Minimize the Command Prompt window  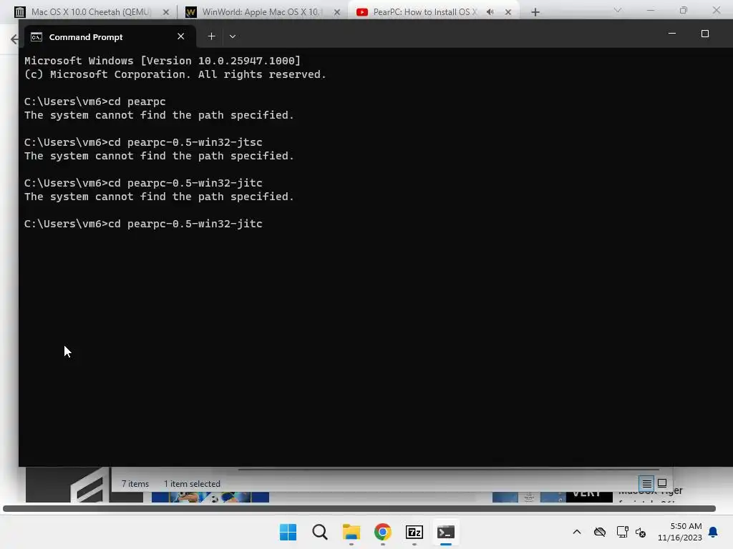672,34
